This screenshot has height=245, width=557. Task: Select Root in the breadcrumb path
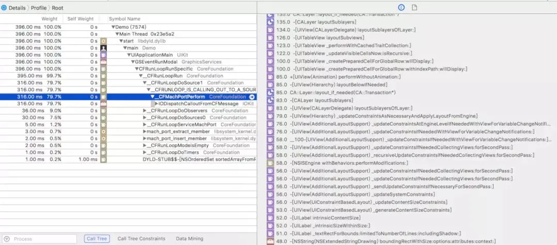pyautogui.click(x=58, y=7)
